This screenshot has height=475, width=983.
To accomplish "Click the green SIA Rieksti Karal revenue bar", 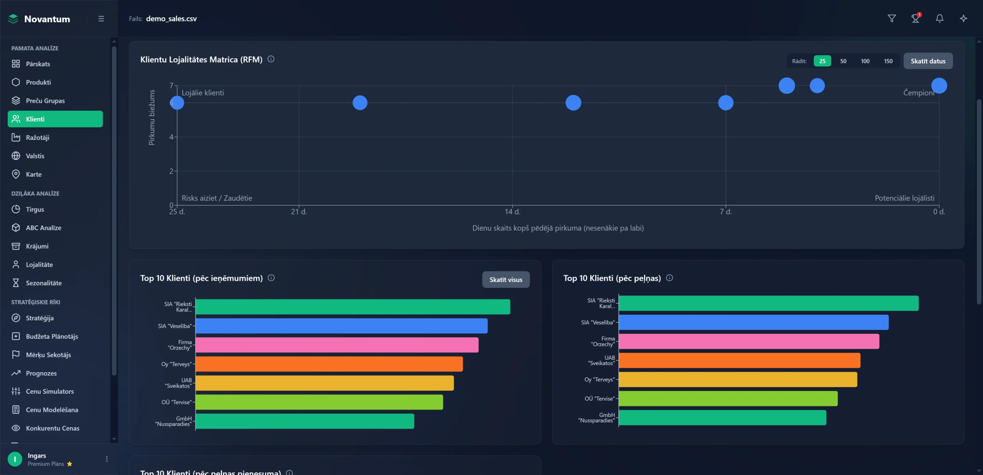I will pyautogui.click(x=352, y=307).
